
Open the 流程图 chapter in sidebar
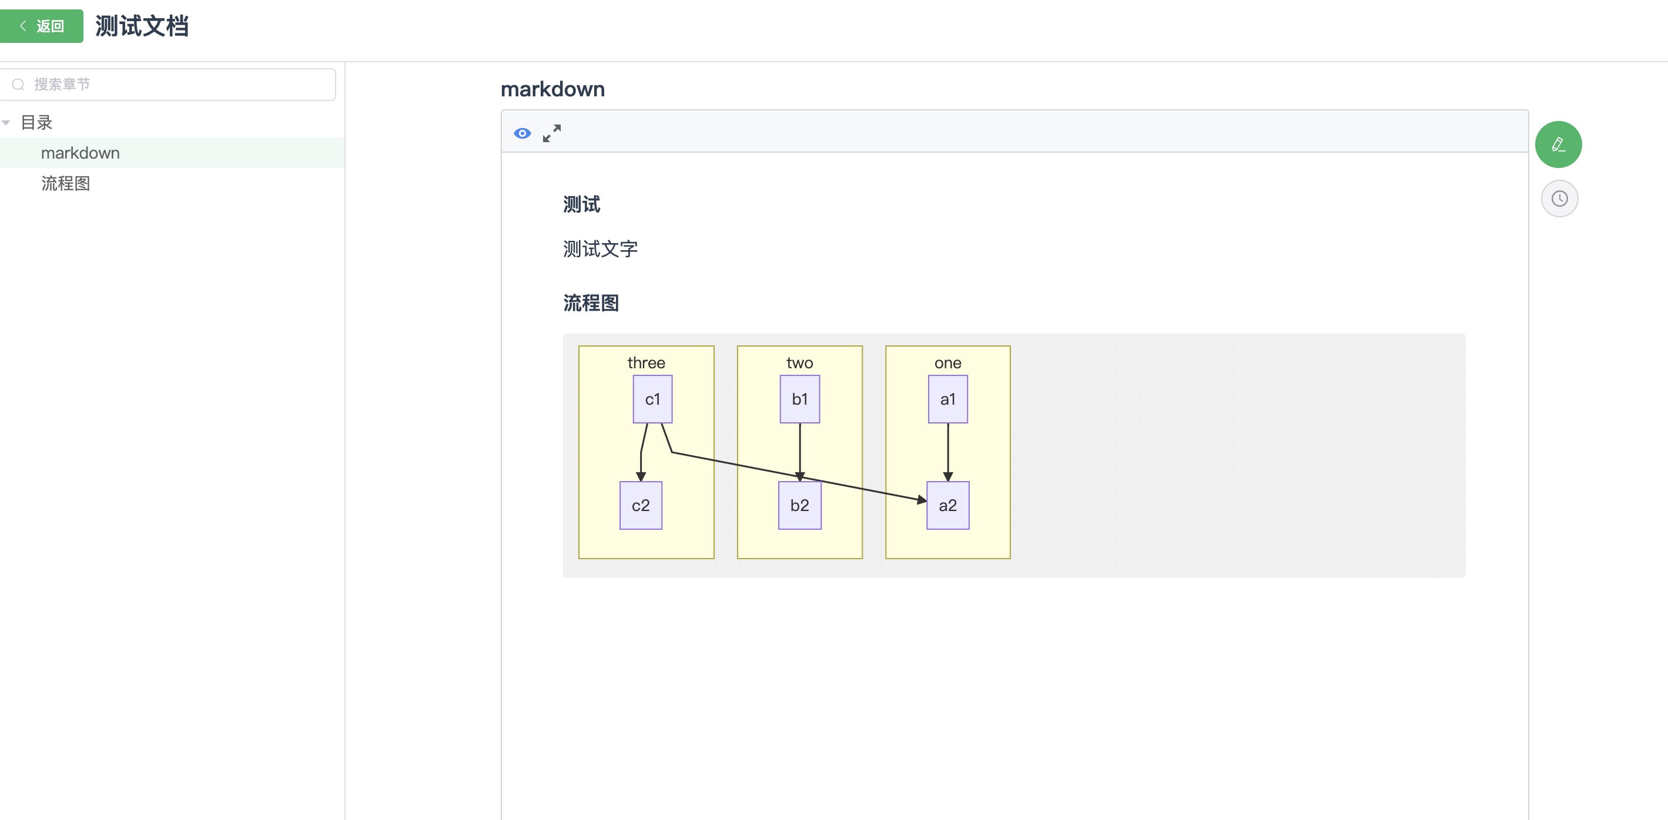point(65,184)
